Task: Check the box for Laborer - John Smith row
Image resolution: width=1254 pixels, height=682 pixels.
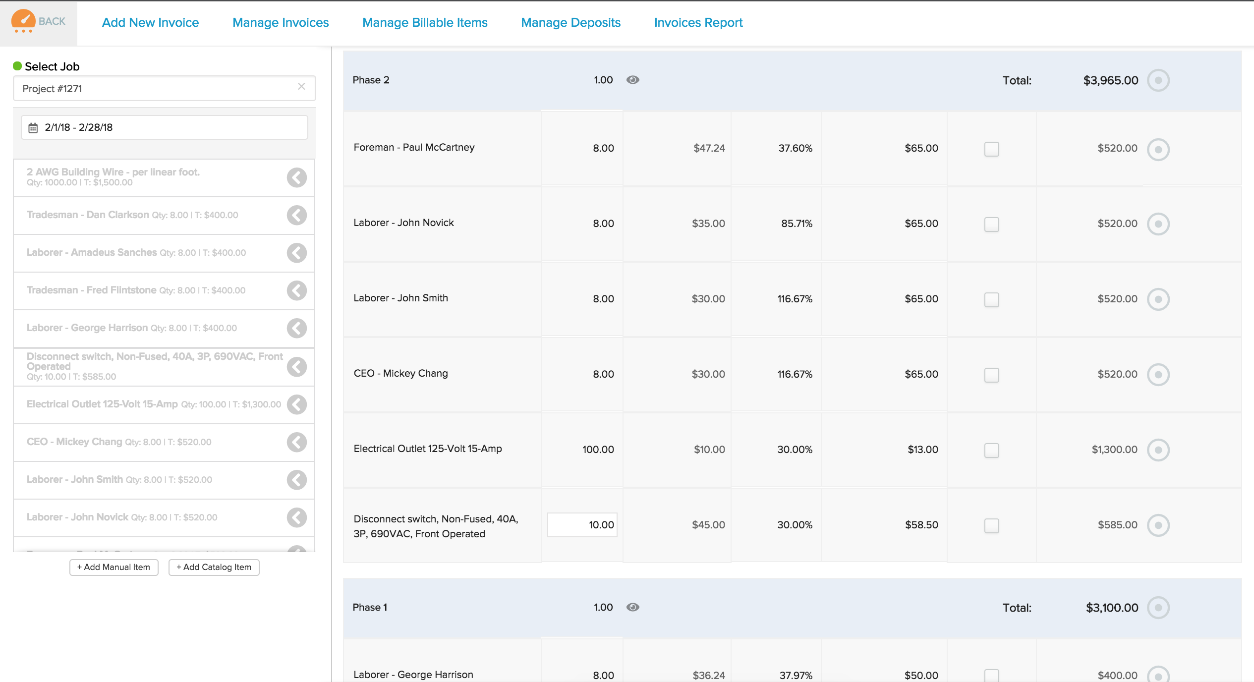Action: click(991, 299)
